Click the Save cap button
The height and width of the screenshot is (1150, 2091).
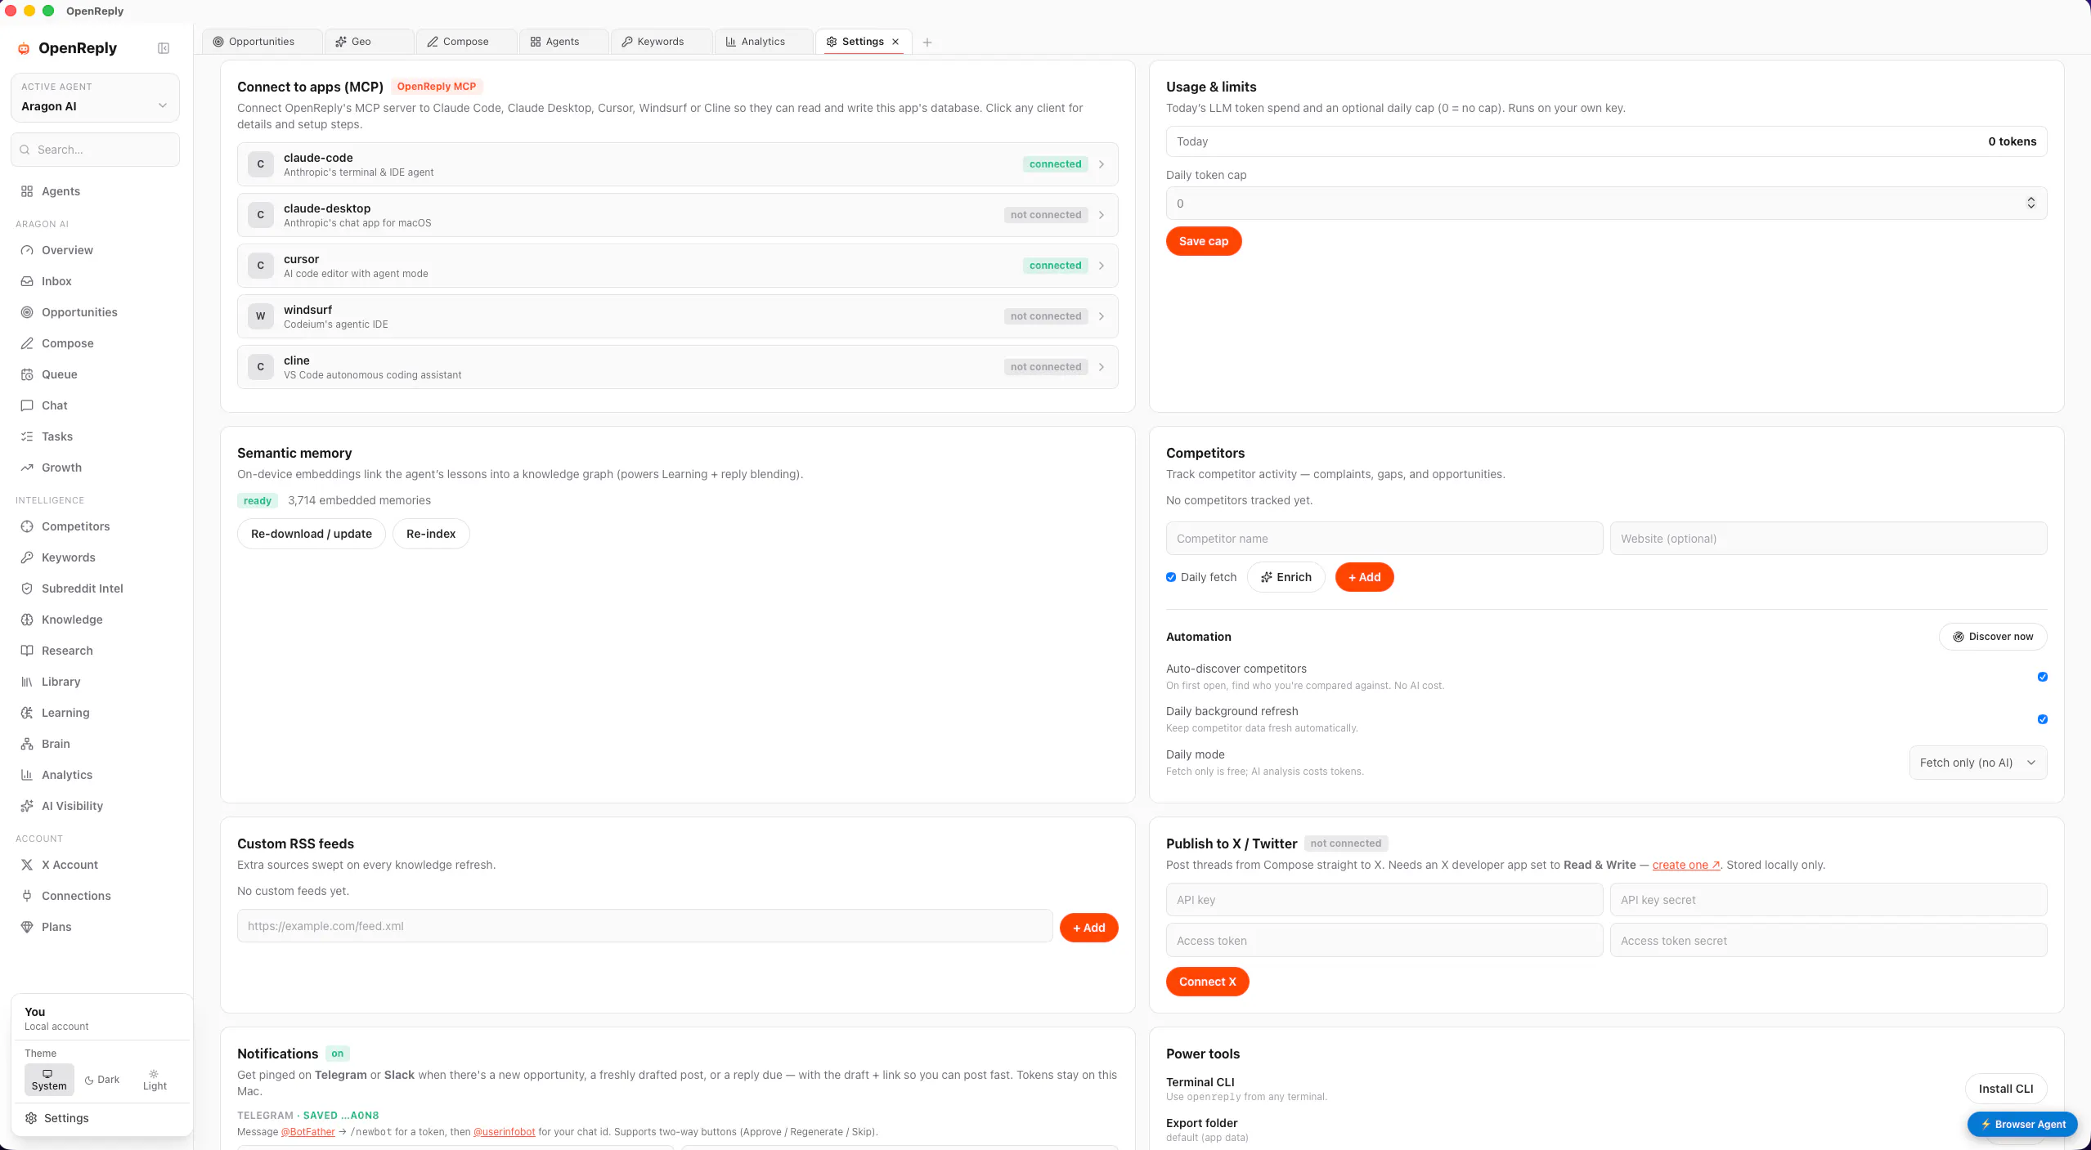[1203, 241]
